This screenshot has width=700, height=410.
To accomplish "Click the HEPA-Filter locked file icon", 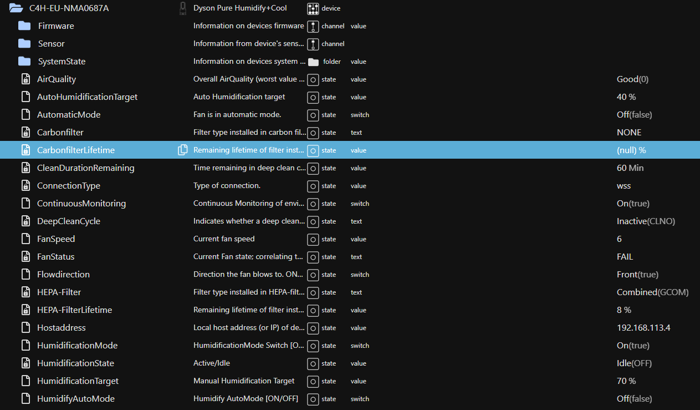I will coord(25,292).
